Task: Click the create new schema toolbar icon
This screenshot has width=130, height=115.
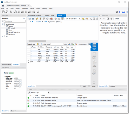Action: 15,12
